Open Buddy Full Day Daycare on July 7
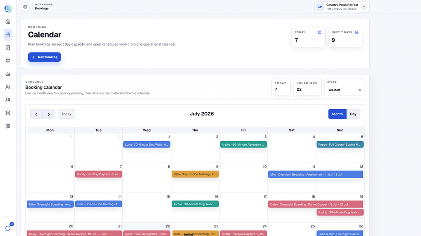The width and height of the screenshot is (421, 236). click(x=98, y=174)
